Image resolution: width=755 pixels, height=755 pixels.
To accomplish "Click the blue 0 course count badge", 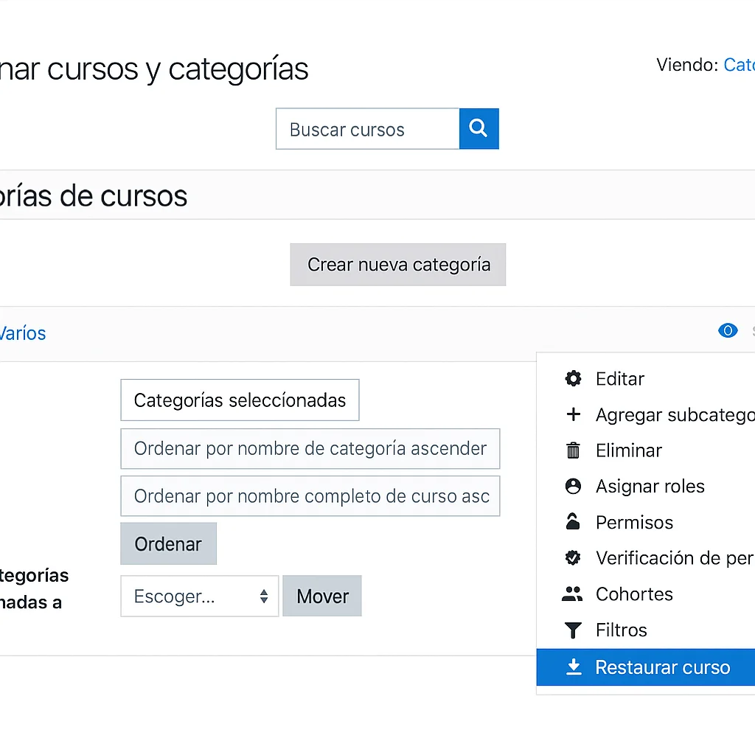I will 728,331.
